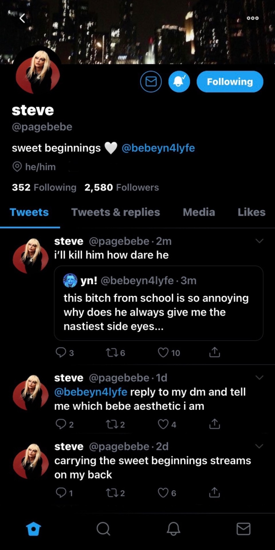Toggle tweet notifications bell for steve
275x550 pixels.
point(179,82)
